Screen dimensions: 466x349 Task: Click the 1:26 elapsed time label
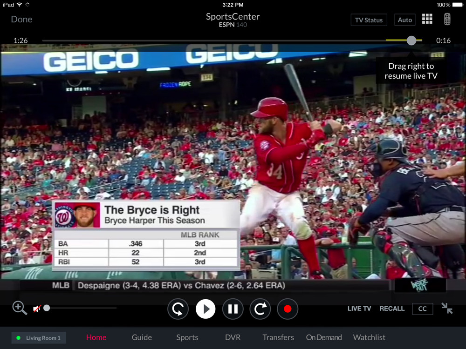(21, 40)
